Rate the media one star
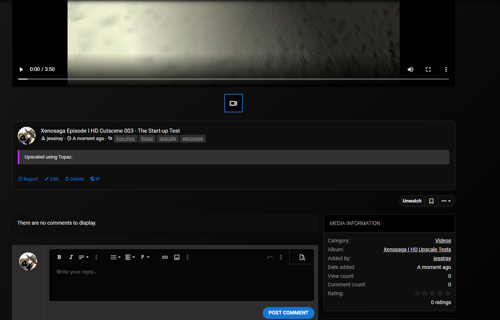This screenshot has width=500, height=320. 417,293
